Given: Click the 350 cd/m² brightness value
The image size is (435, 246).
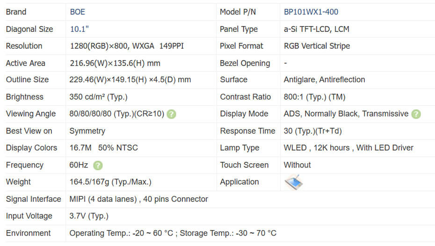Looking at the screenshot, I should click(98, 97).
